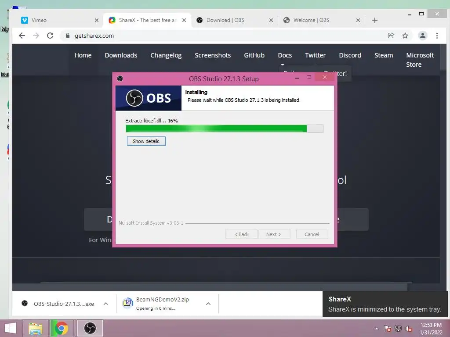Click the disabled Back button
Viewport: 450px width, 337px height.
[x=241, y=234]
